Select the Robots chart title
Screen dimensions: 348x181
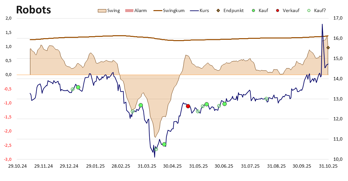click(33, 10)
